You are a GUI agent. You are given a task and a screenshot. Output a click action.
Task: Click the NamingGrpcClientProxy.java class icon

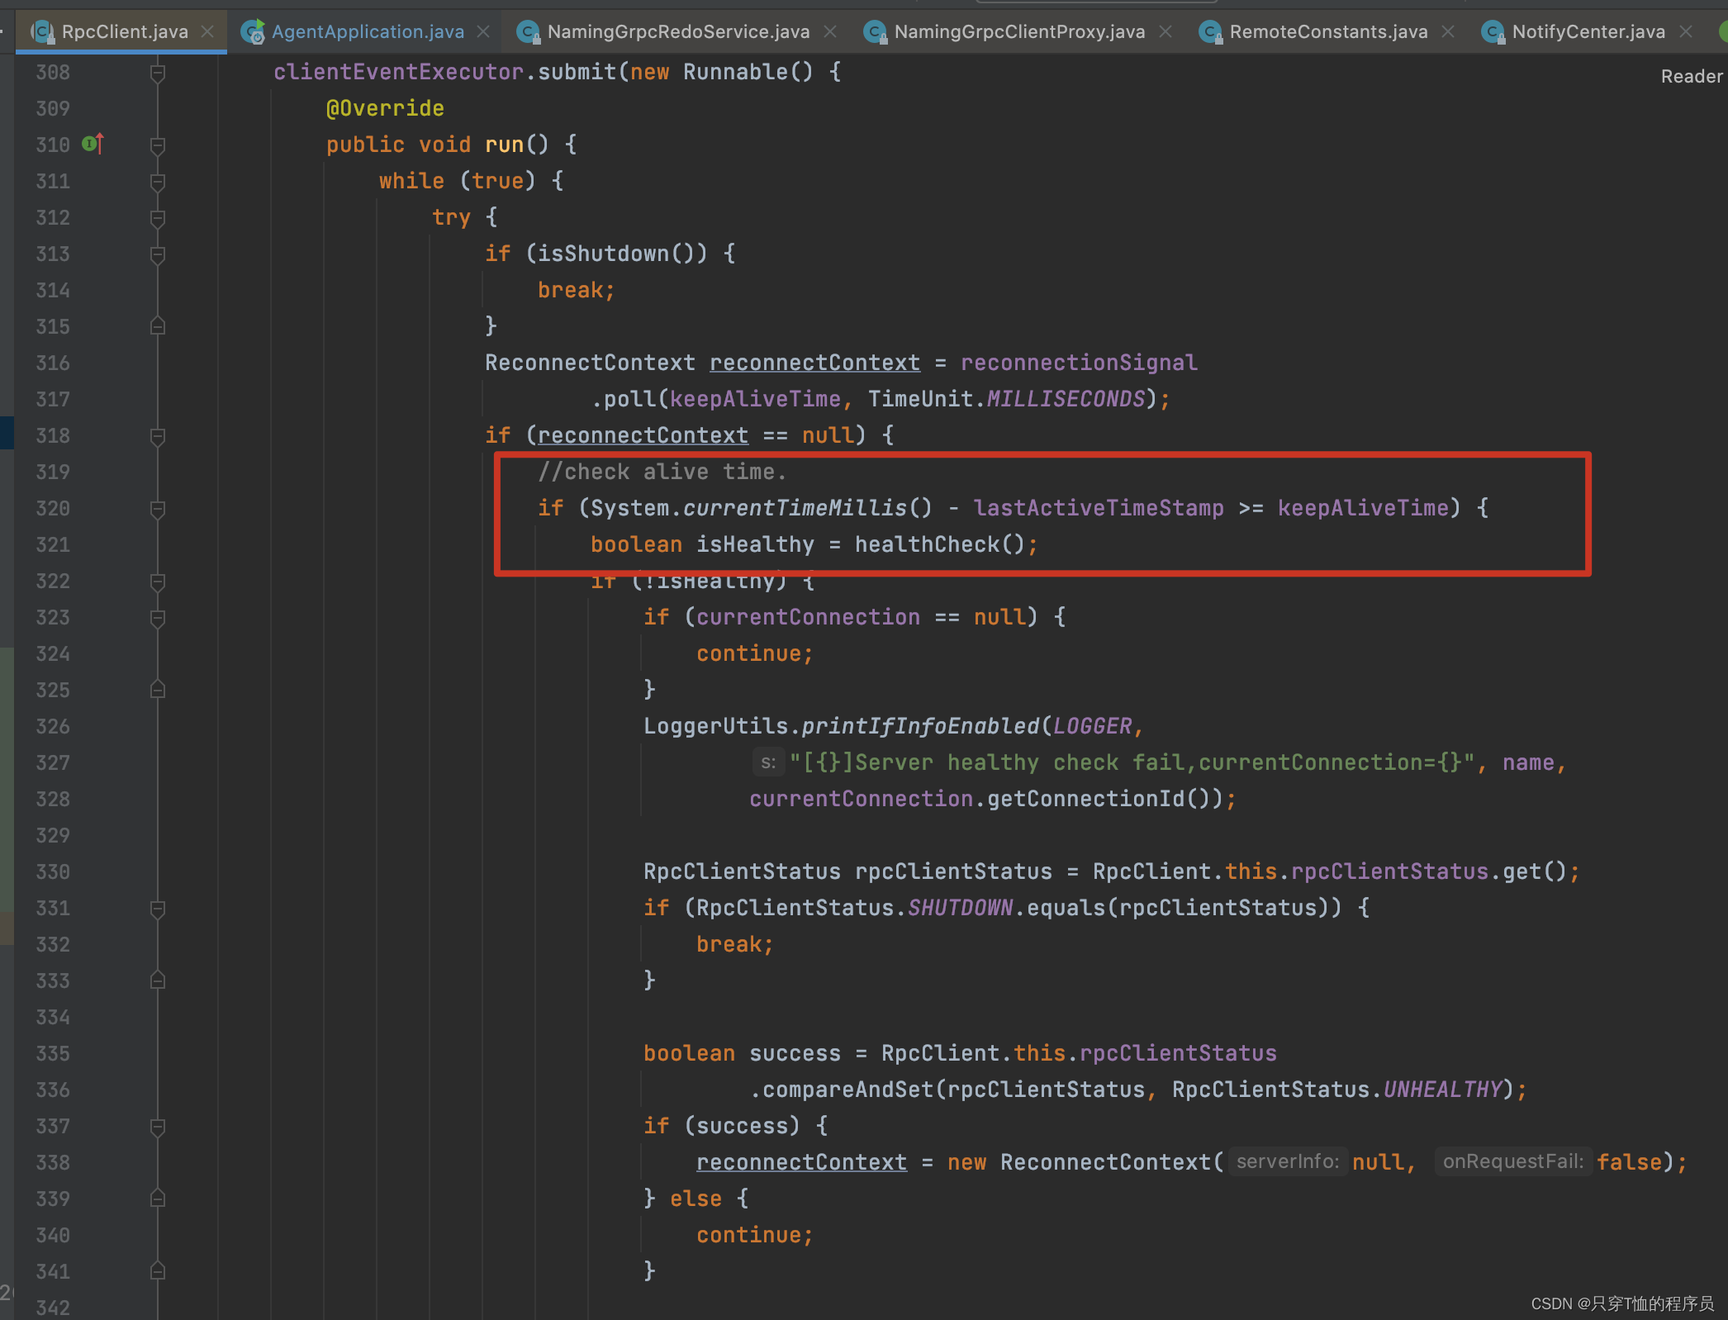pyautogui.click(x=875, y=31)
